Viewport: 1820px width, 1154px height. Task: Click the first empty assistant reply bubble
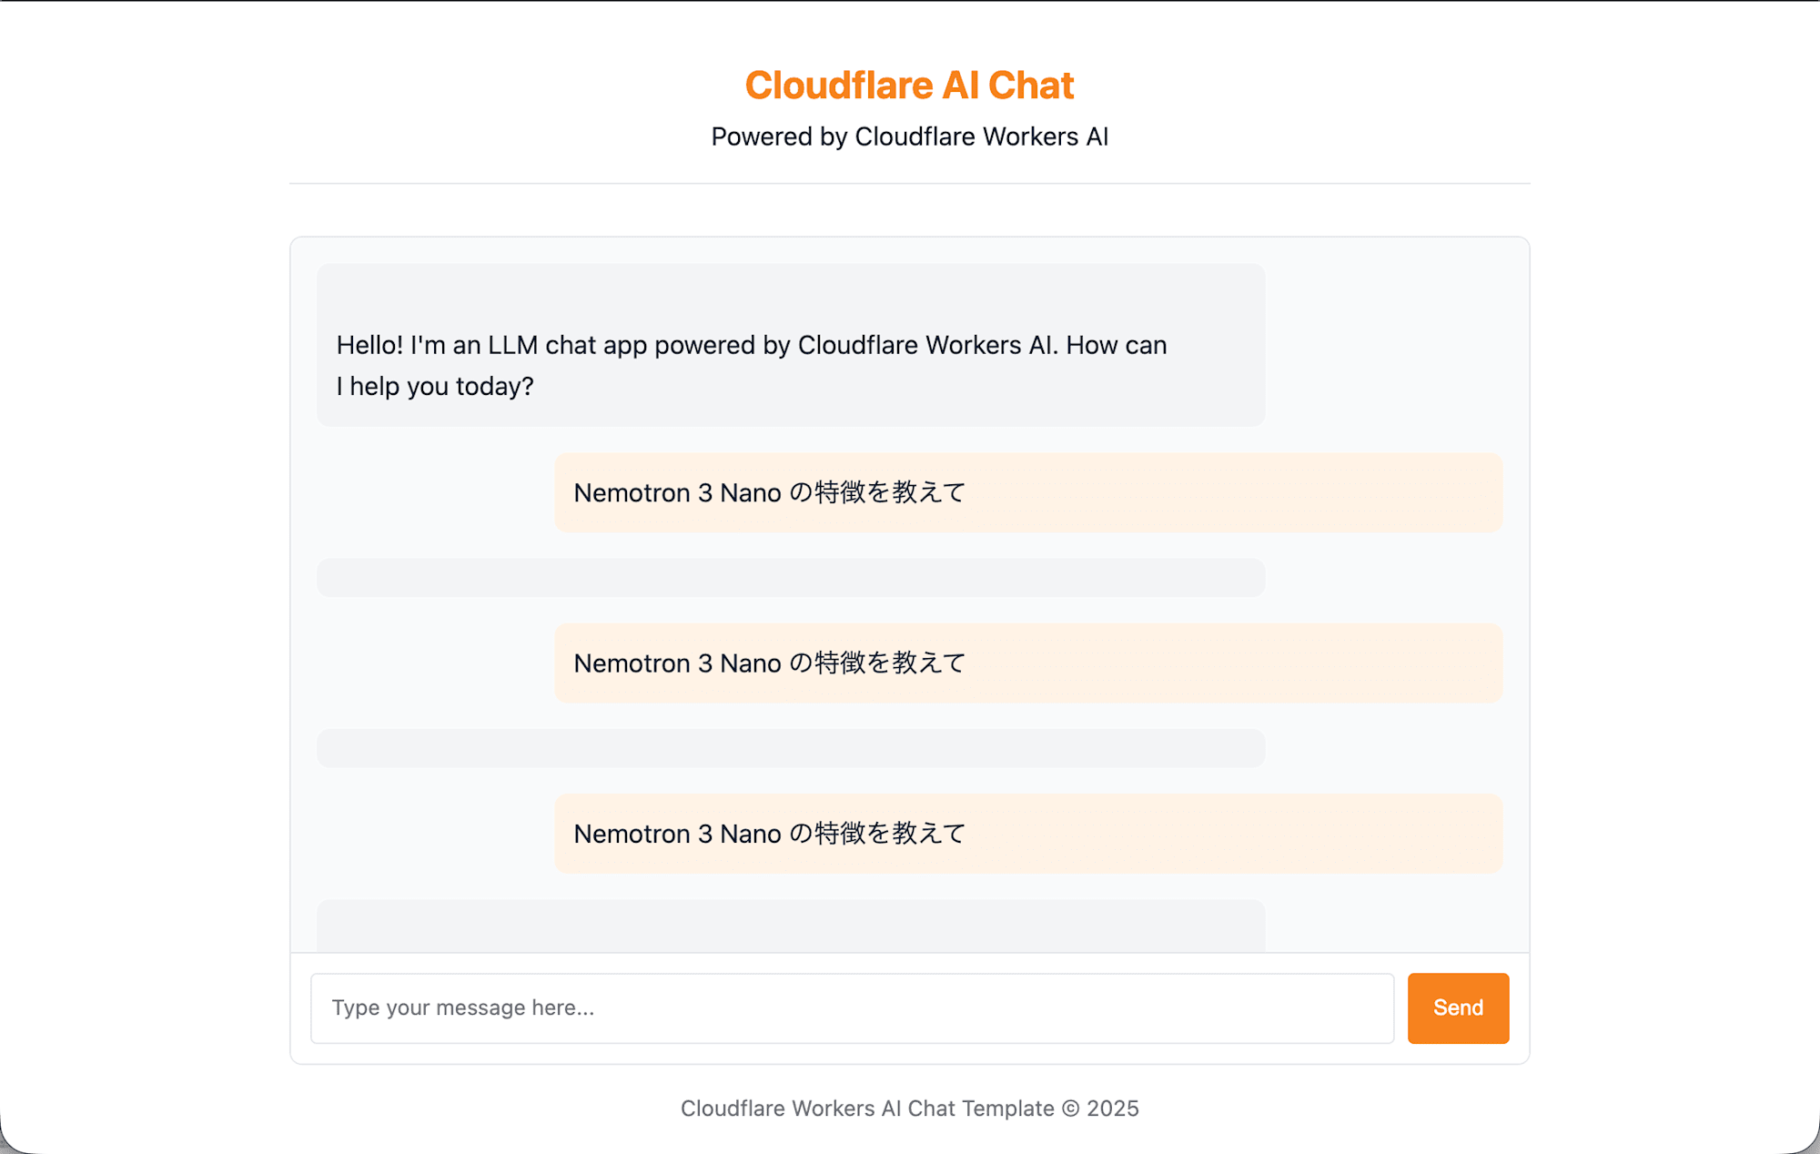[791, 578]
